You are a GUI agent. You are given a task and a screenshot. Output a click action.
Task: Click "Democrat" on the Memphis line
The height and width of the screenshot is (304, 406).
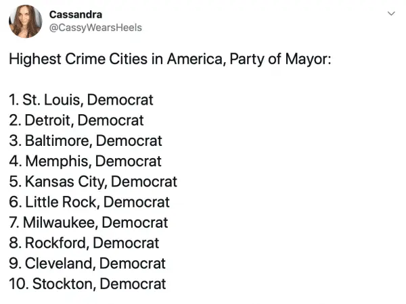tap(129, 161)
